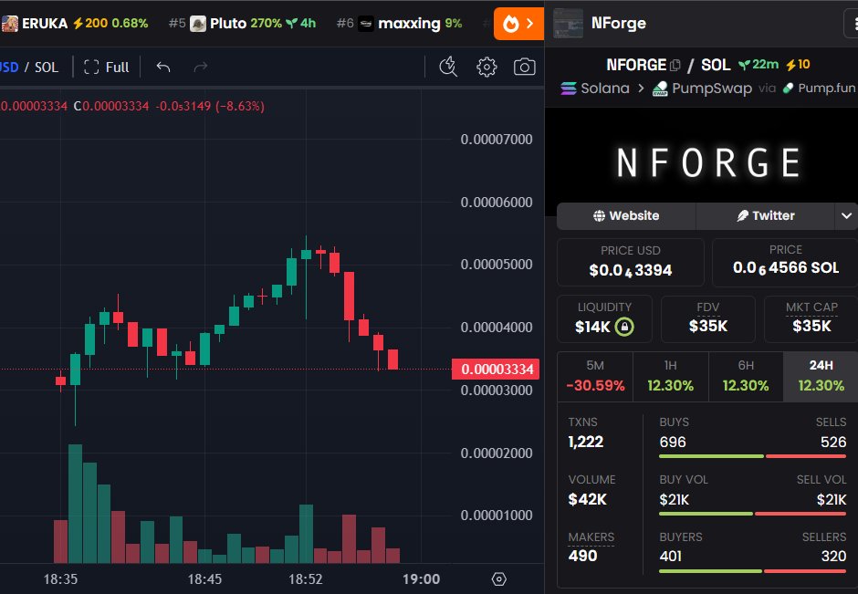Image resolution: width=858 pixels, height=594 pixels.
Task: Click the MKT CAP $35K box
Action: [x=811, y=318]
